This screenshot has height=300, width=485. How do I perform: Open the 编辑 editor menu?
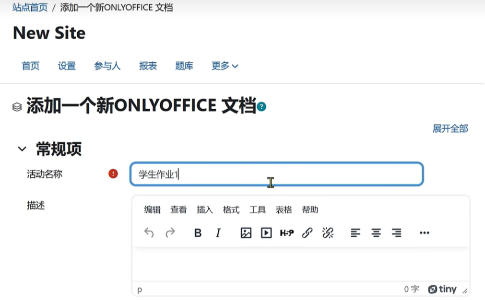point(152,210)
